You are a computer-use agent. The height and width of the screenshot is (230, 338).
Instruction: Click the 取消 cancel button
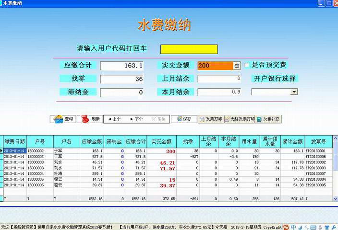[x=158, y=119]
